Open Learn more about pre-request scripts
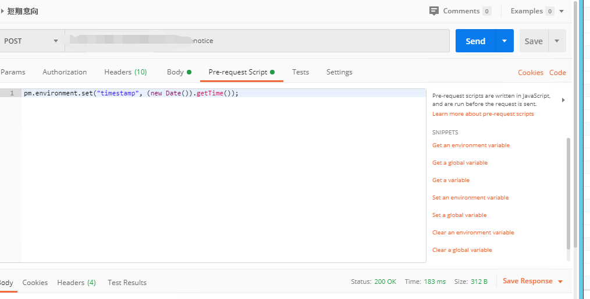This screenshot has width=590, height=299. point(483,114)
